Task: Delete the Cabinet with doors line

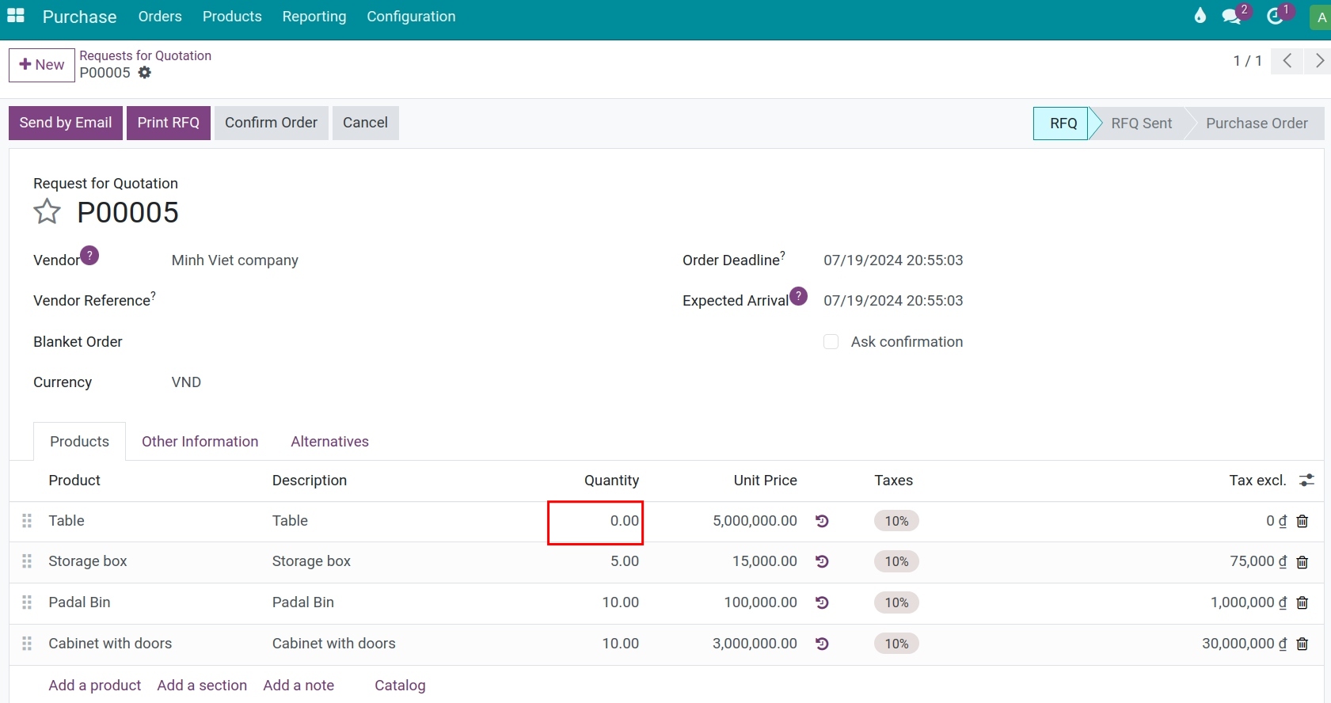Action: (x=1302, y=644)
